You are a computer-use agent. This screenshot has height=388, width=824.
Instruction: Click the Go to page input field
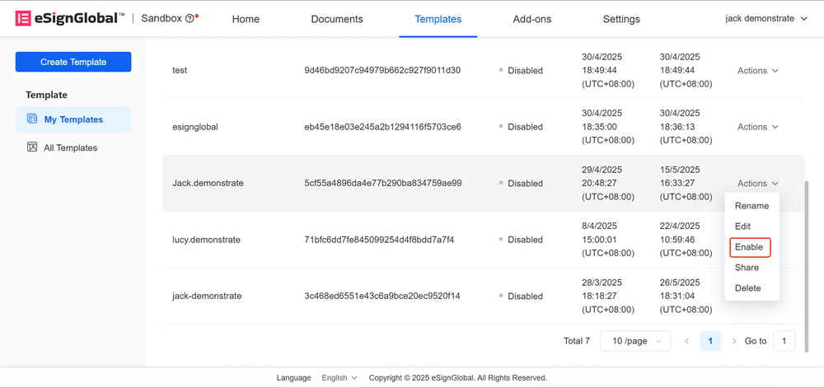784,341
